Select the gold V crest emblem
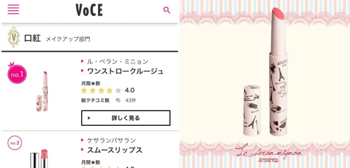The image size is (350, 168). point(14,37)
